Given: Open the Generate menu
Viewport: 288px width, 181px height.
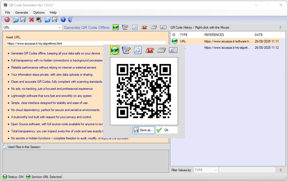Looking at the screenshot, I should [x=22, y=12].
